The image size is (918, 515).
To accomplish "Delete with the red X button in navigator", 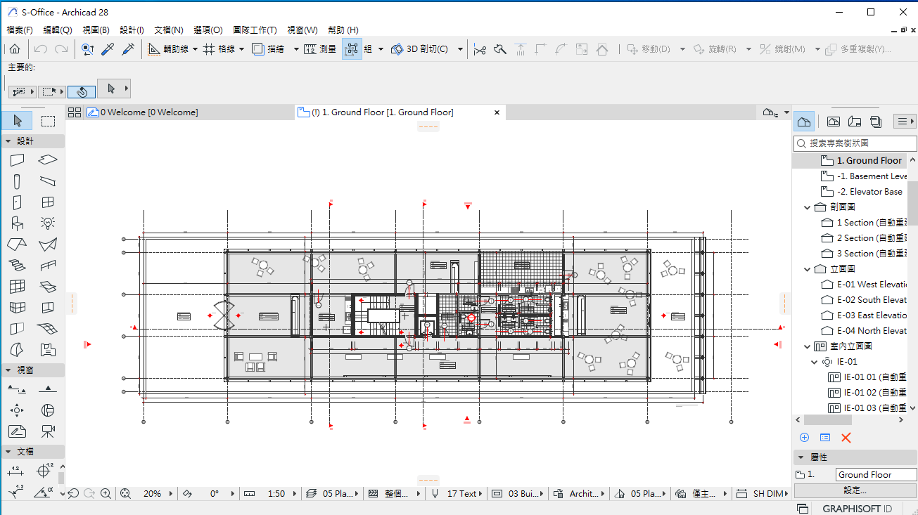I will pos(846,438).
